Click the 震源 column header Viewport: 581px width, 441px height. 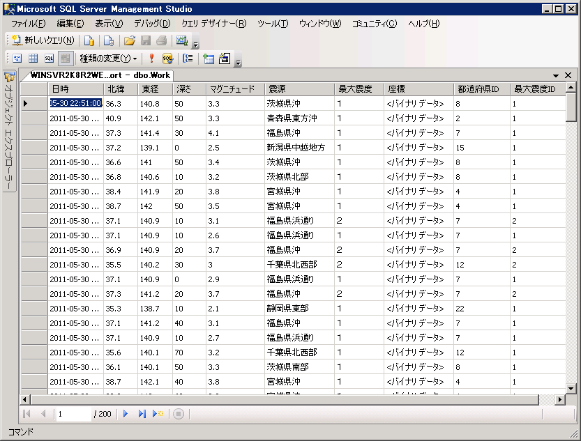point(299,88)
